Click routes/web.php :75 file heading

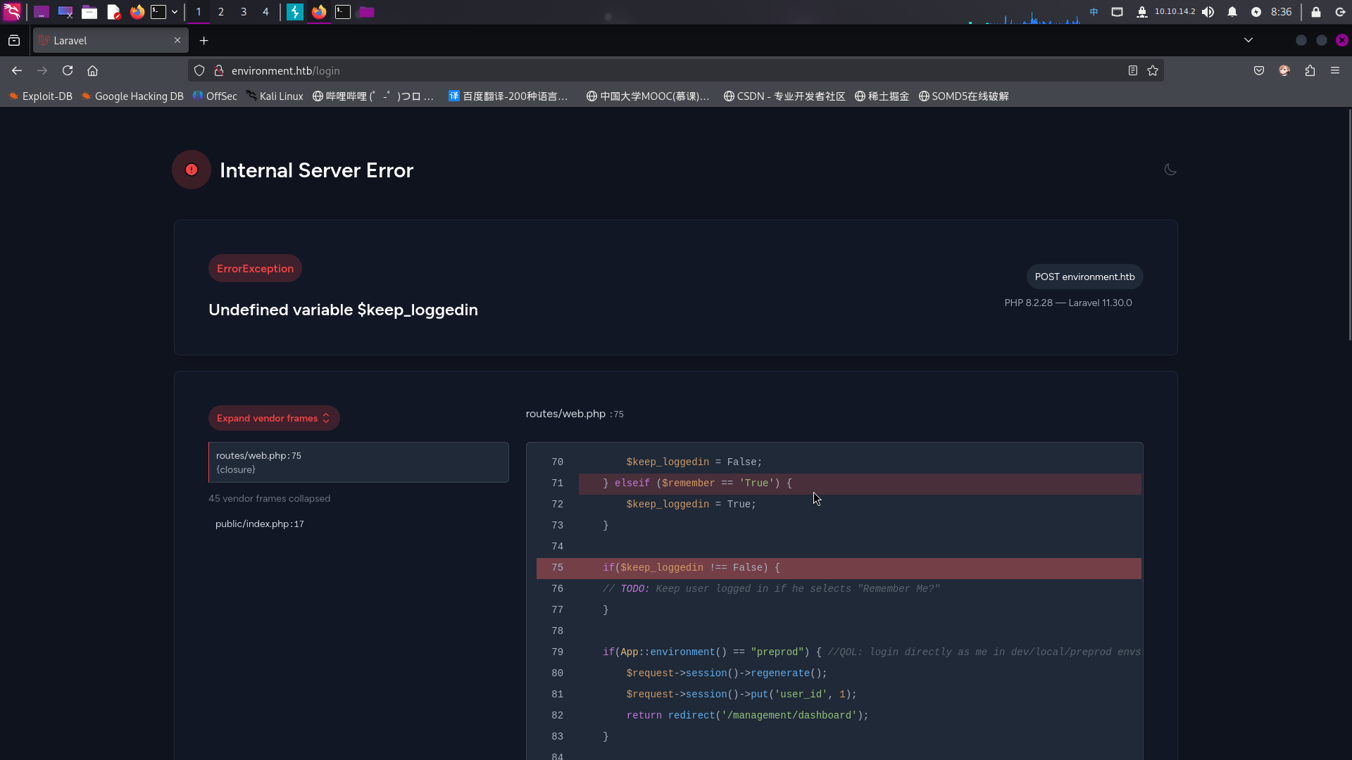[575, 414]
